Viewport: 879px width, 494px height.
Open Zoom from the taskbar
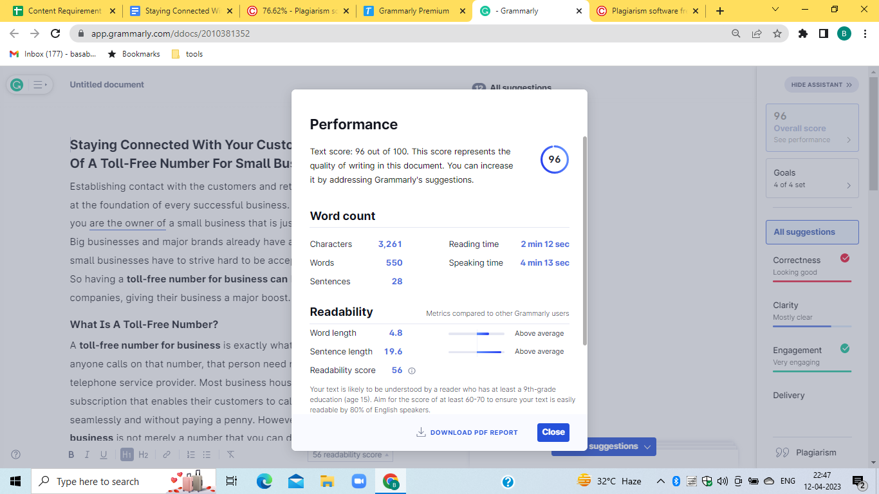pyautogui.click(x=358, y=481)
